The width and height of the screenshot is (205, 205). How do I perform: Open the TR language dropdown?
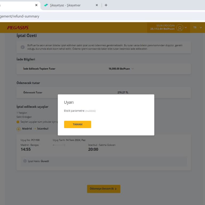[x=198, y=27]
